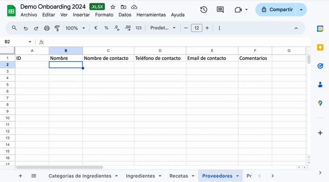Image resolution: width=329 pixels, height=182 pixels.
Task: Click the .XLSX file format badge
Action: click(x=97, y=7)
